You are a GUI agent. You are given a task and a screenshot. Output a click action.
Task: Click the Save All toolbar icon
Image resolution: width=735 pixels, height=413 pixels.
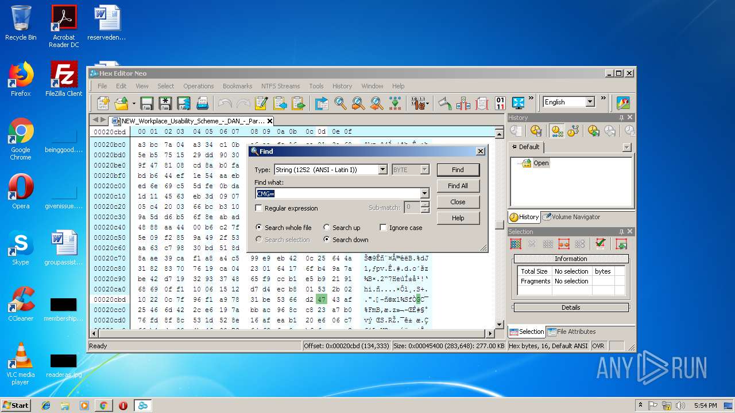click(x=184, y=103)
